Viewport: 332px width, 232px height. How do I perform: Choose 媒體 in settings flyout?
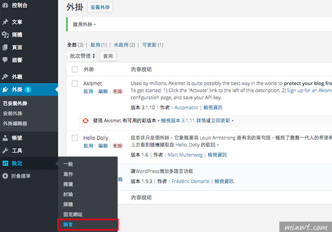(68, 204)
